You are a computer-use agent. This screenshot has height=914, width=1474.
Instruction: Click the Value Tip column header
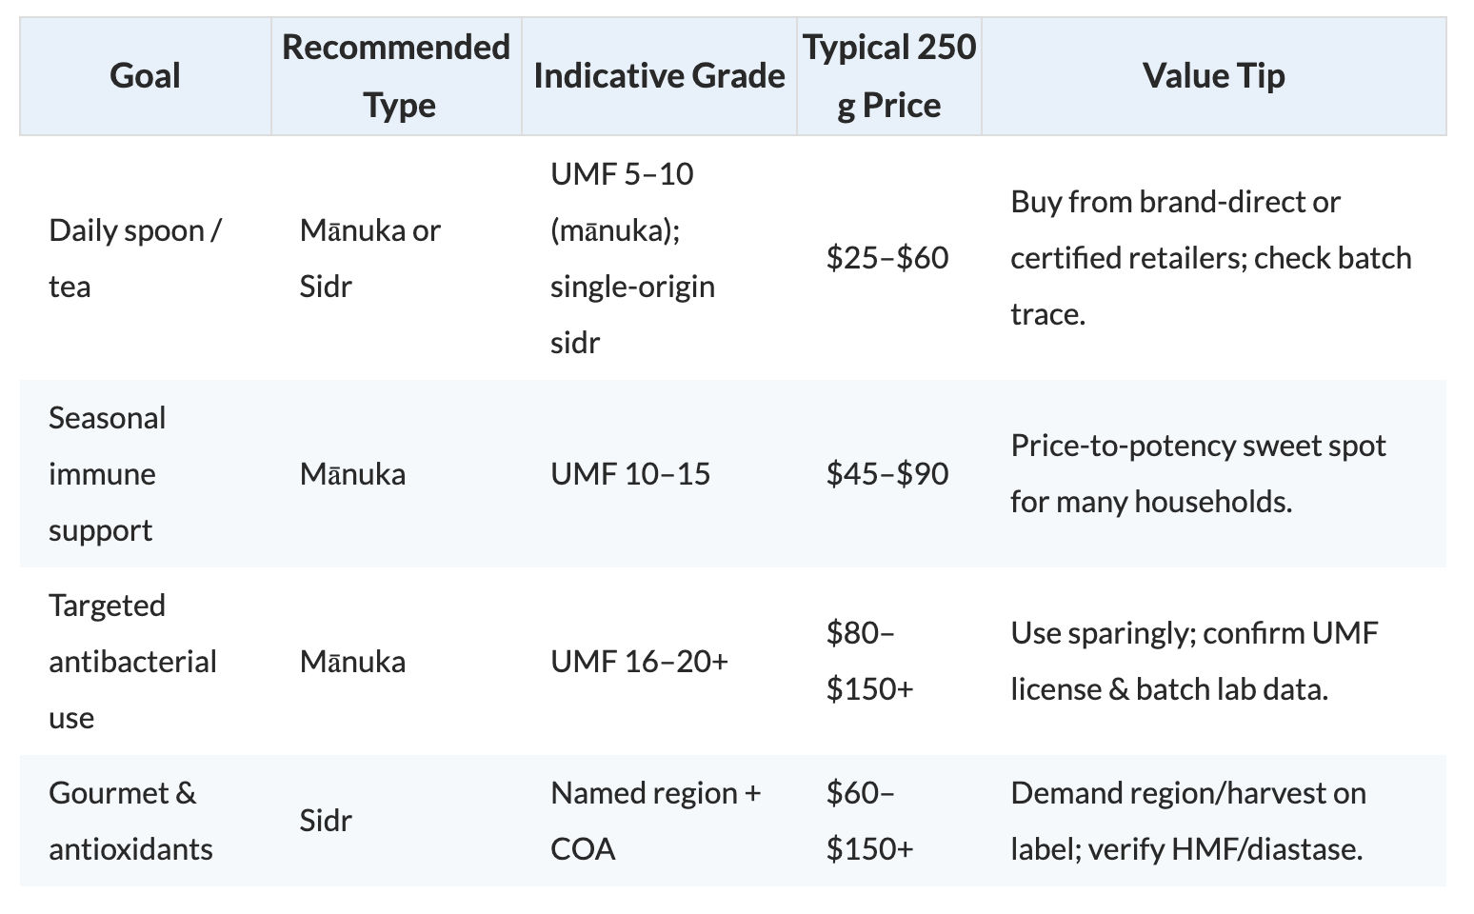pyautogui.click(x=1213, y=76)
